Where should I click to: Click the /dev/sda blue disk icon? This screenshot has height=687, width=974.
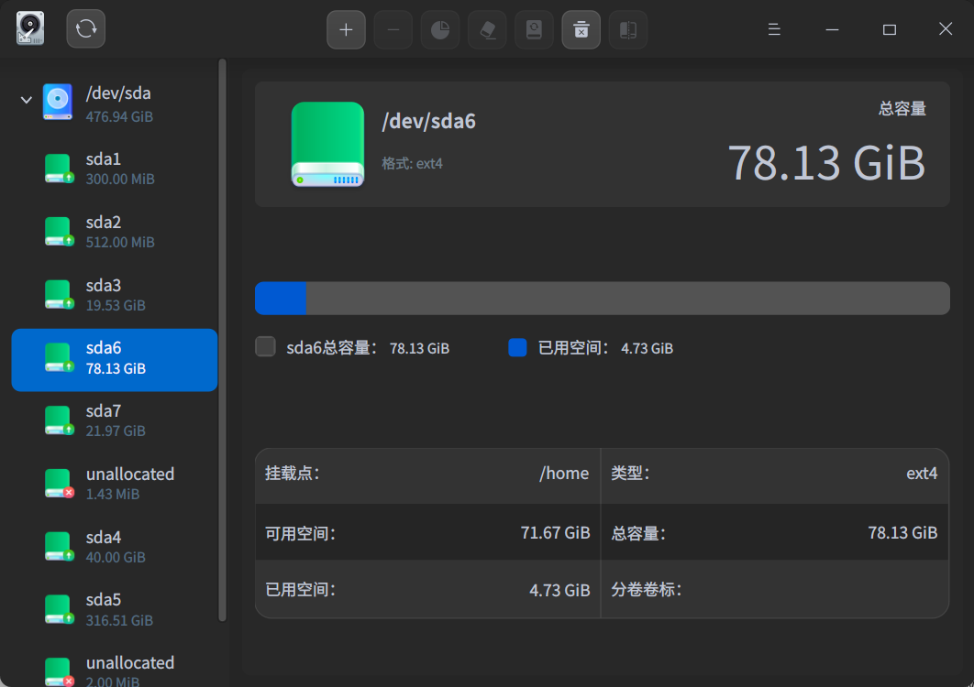coord(58,102)
